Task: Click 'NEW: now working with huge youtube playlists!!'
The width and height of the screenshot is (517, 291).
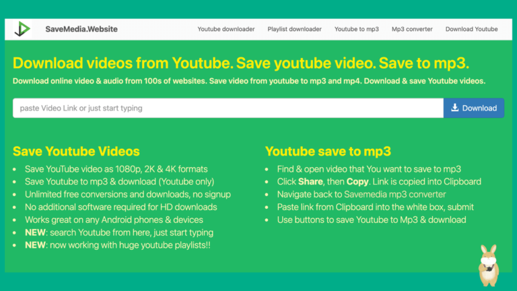Action: point(118,245)
